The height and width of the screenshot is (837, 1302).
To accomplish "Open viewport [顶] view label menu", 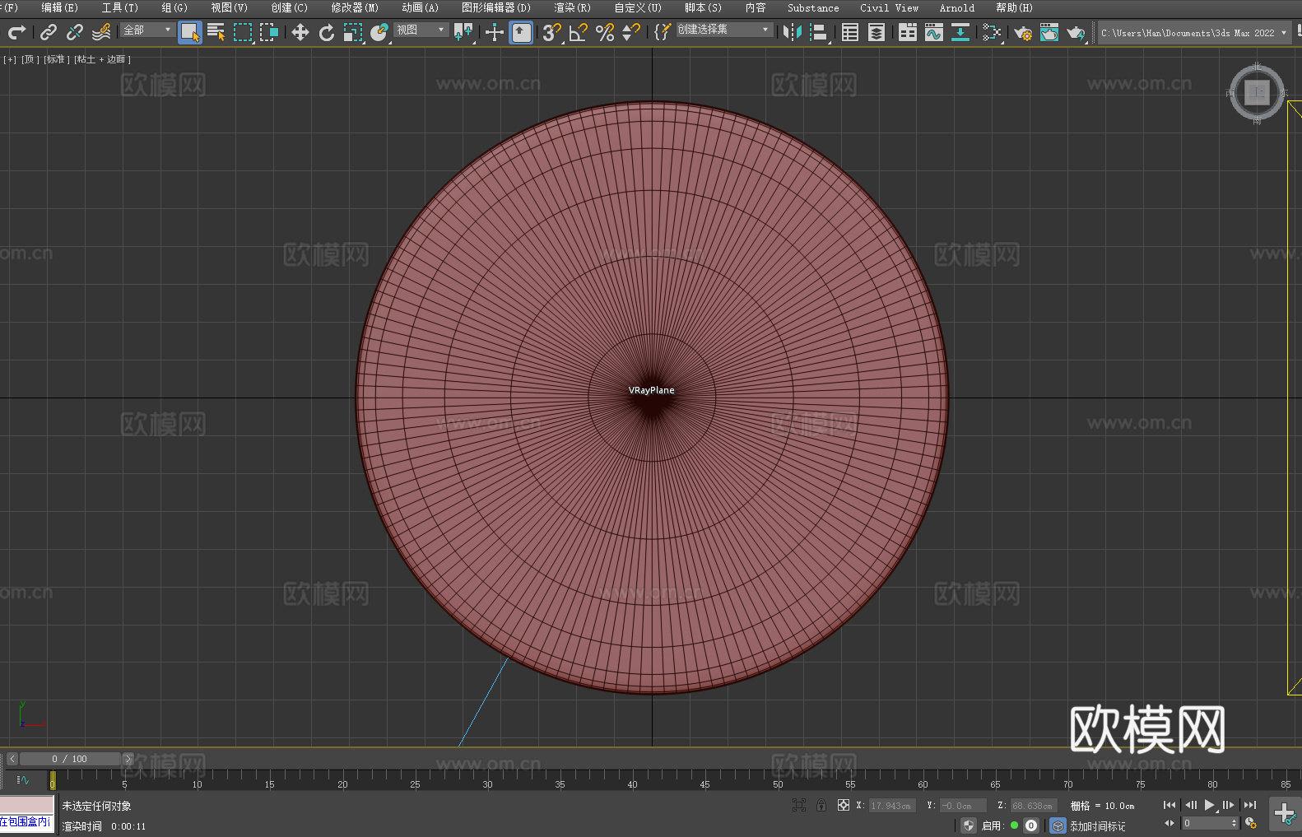I will click(30, 59).
